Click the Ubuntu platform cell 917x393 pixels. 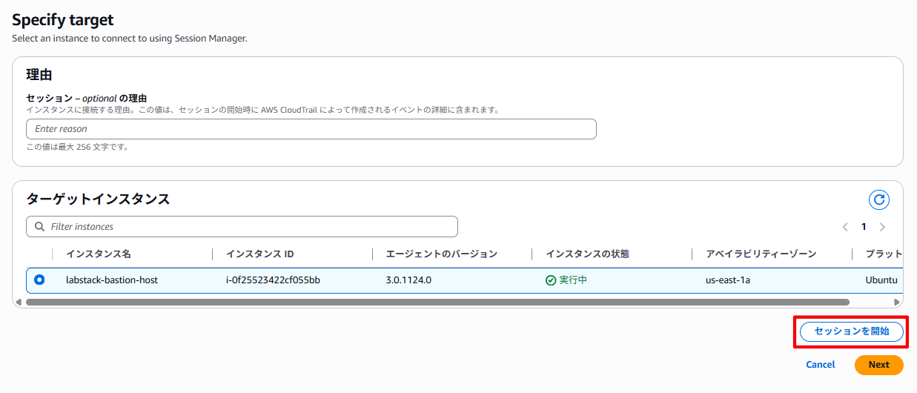(x=881, y=280)
